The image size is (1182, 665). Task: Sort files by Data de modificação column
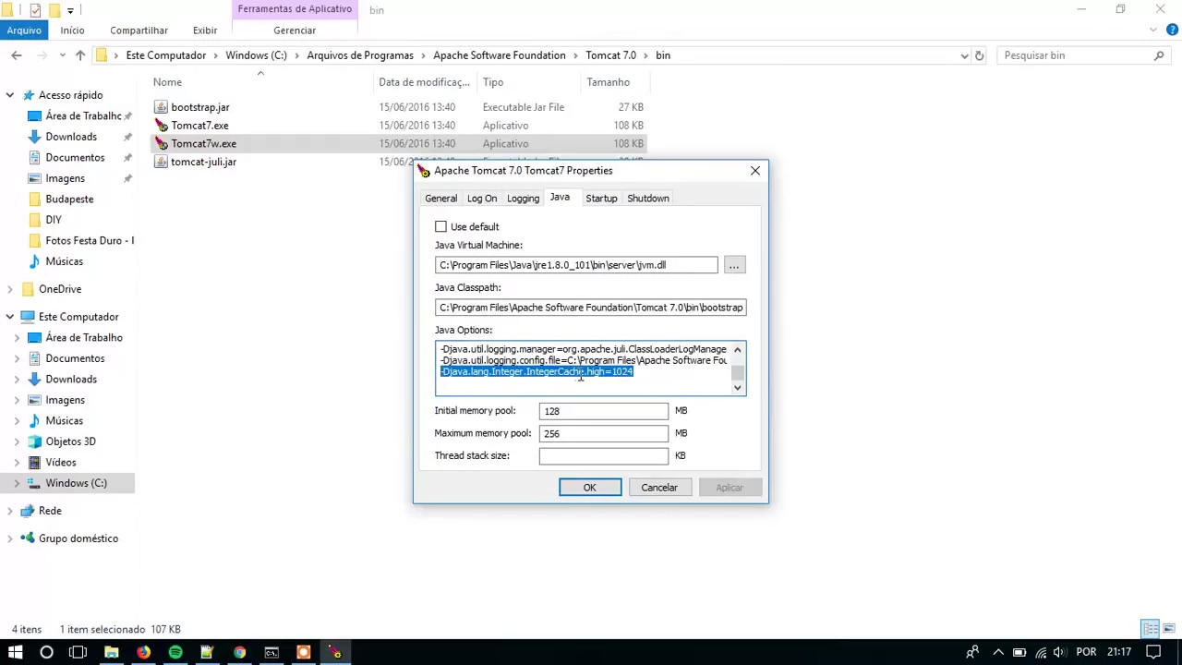[425, 82]
